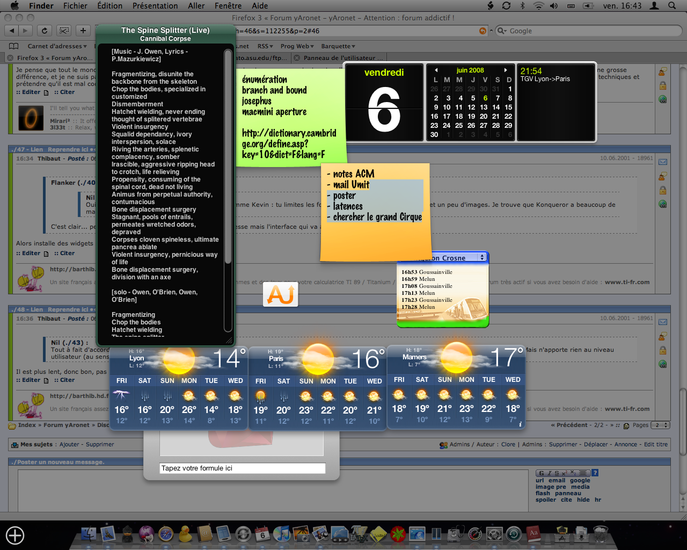Click the lyrics widget scrollbar
687x550 pixels.
tap(228, 161)
